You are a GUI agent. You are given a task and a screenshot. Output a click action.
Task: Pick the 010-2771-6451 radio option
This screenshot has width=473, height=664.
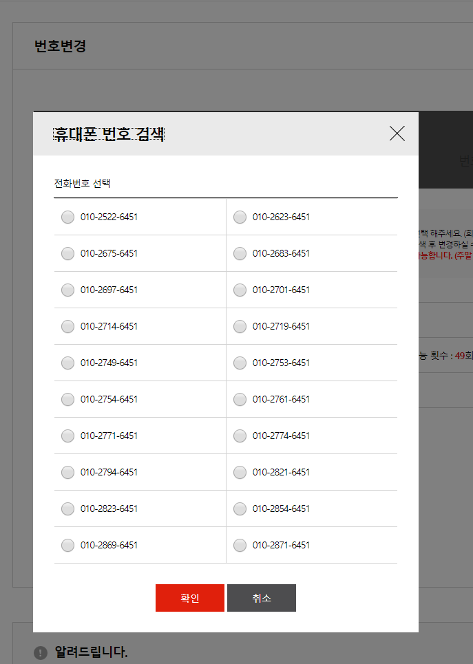coord(68,436)
